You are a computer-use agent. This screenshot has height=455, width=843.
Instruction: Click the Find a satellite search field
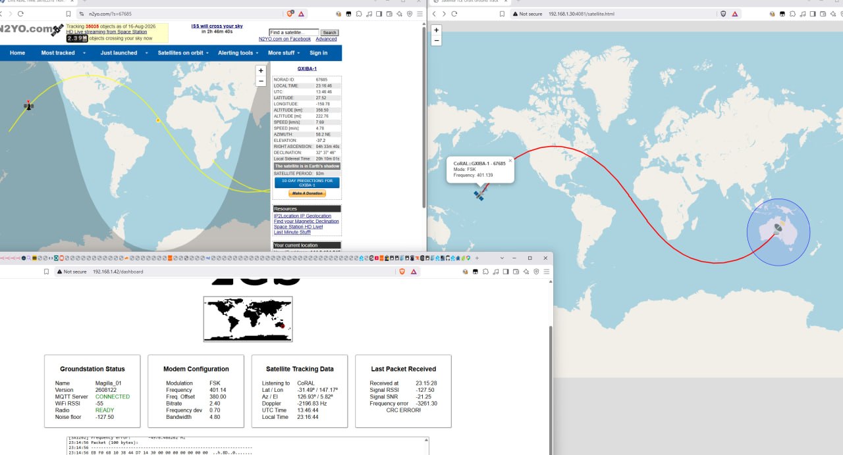coord(294,32)
